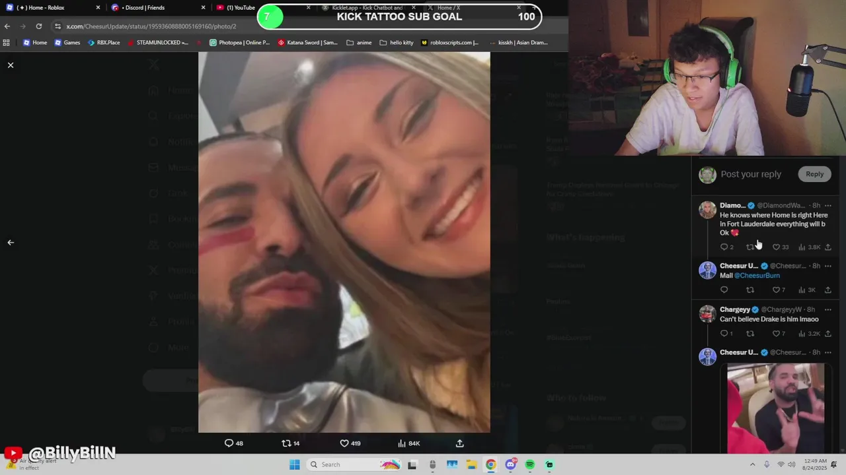
Task: Like Chargeyy's comment with 7 likes
Action: coord(779,333)
